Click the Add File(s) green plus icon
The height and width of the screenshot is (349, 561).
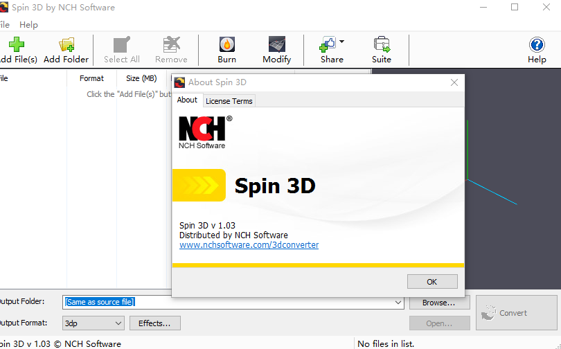(x=16, y=45)
